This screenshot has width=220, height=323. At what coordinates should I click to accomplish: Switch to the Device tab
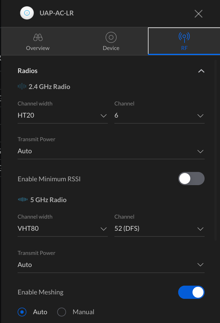[111, 41]
